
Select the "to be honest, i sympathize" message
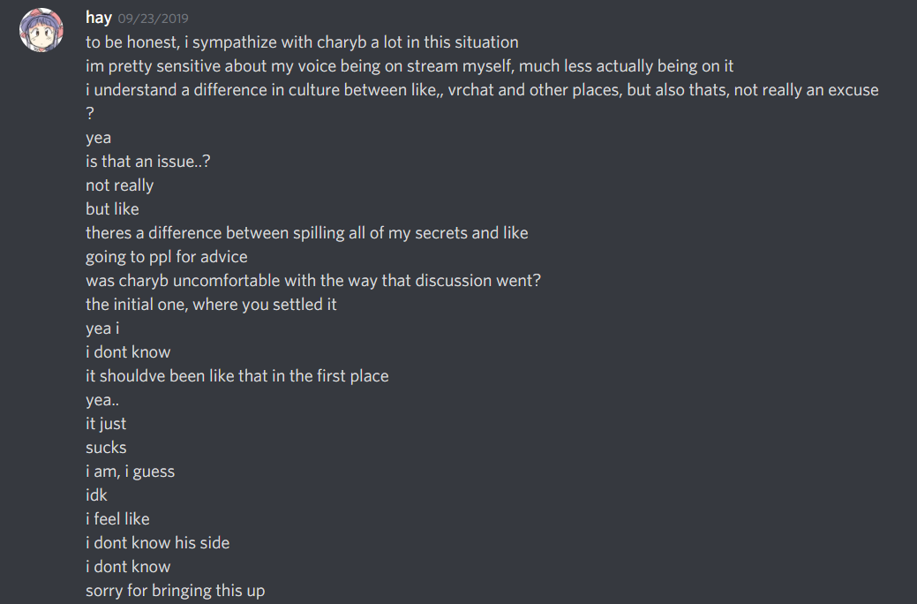click(x=302, y=42)
